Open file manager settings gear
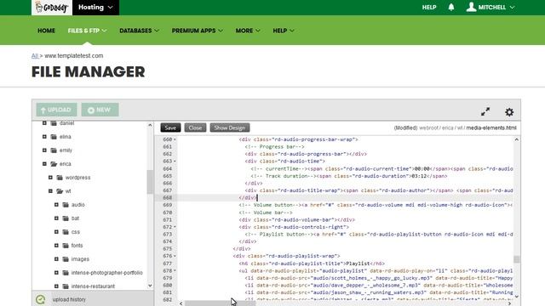 coord(509,111)
